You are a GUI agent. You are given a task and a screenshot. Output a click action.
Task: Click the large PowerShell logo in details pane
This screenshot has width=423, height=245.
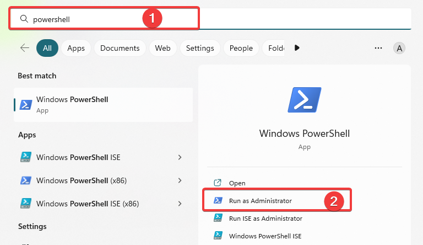pyautogui.click(x=305, y=100)
